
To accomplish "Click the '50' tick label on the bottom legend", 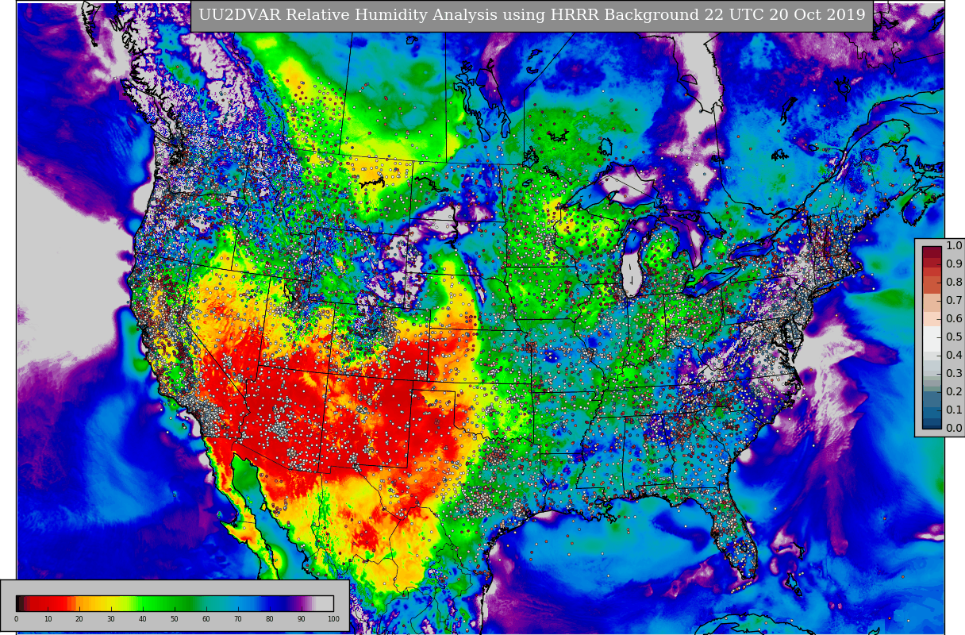I will (x=175, y=619).
